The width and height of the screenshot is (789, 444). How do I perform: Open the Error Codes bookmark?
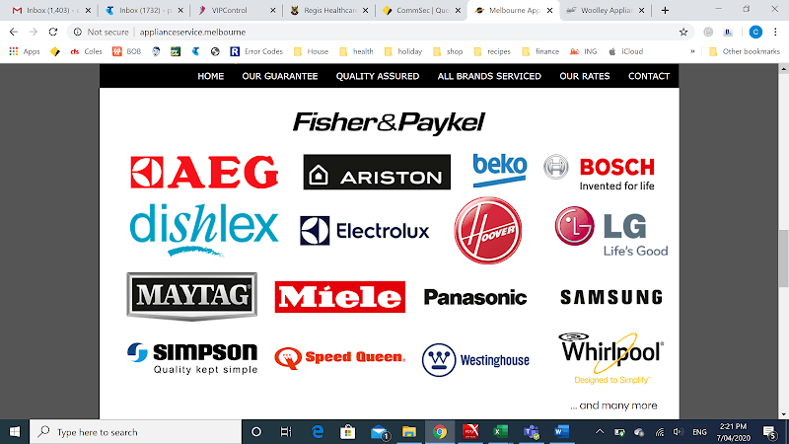click(x=256, y=51)
